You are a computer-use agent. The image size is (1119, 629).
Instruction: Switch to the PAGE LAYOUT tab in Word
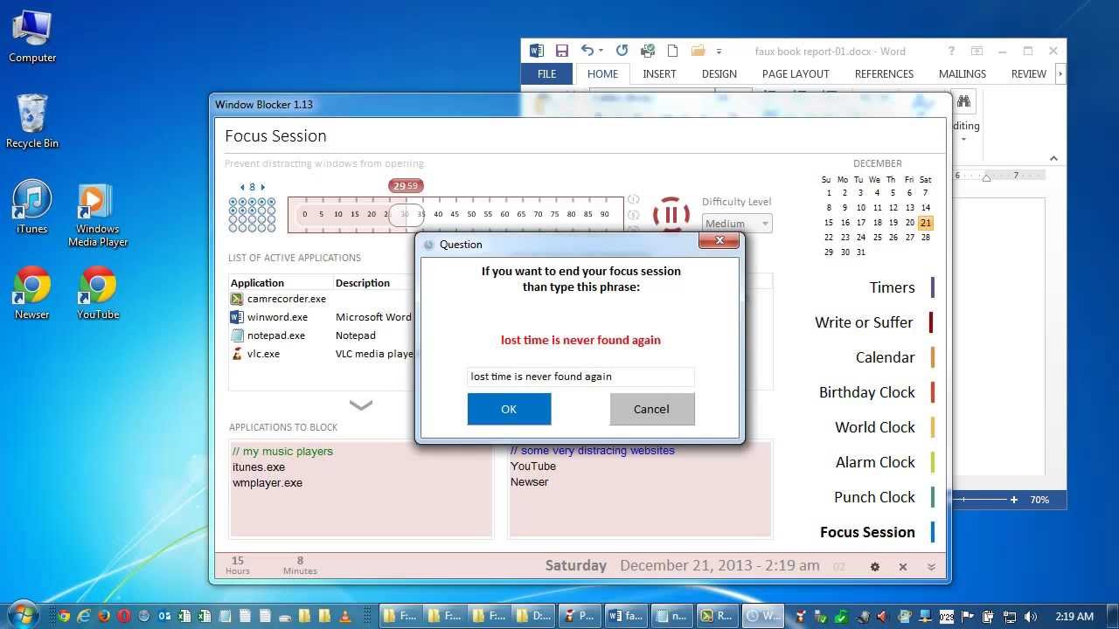tap(796, 74)
